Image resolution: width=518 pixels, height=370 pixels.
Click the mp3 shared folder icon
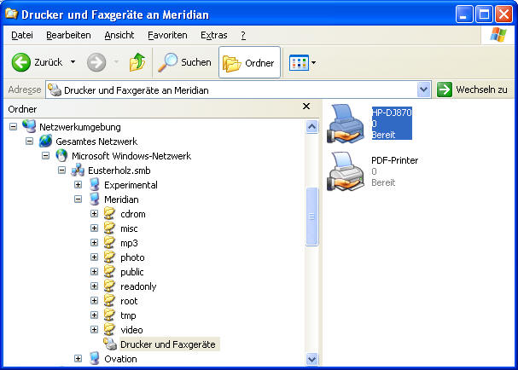pyautogui.click(x=109, y=243)
